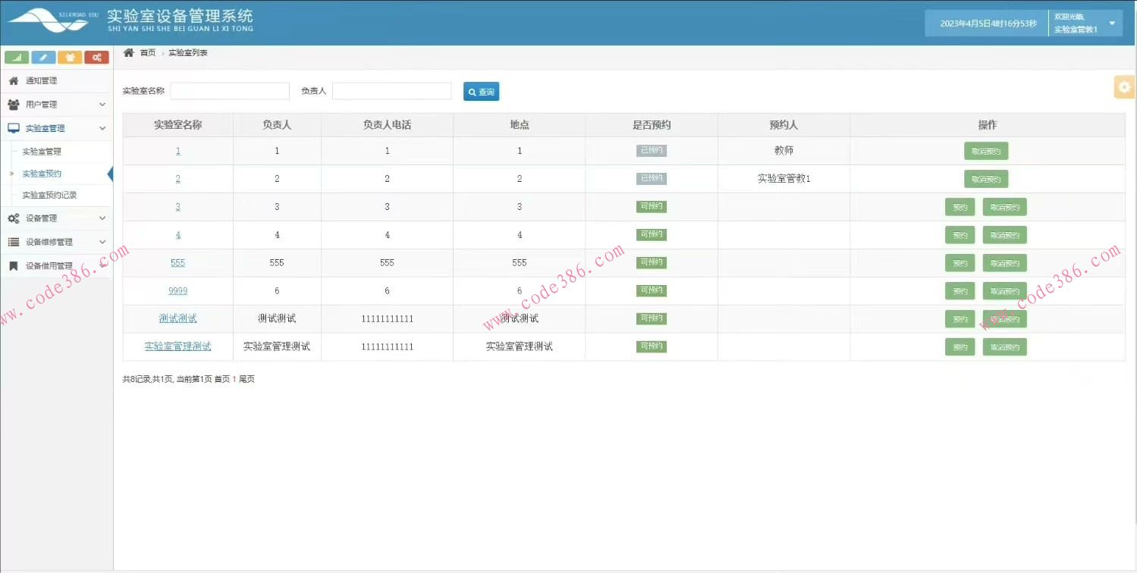Reserve lab 4 with 预约 button
The height and width of the screenshot is (573, 1137).
point(960,235)
